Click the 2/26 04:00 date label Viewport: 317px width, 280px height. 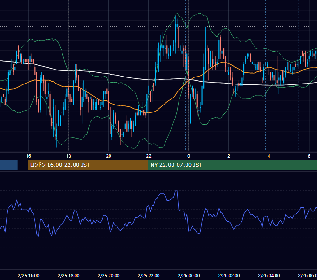[269, 275]
